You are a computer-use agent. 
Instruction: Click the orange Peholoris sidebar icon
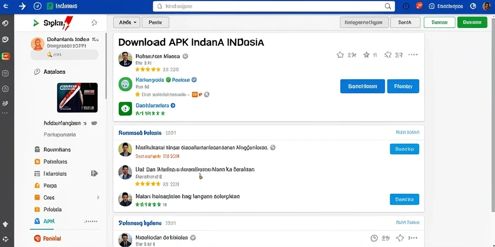click(x=37, y=161)
